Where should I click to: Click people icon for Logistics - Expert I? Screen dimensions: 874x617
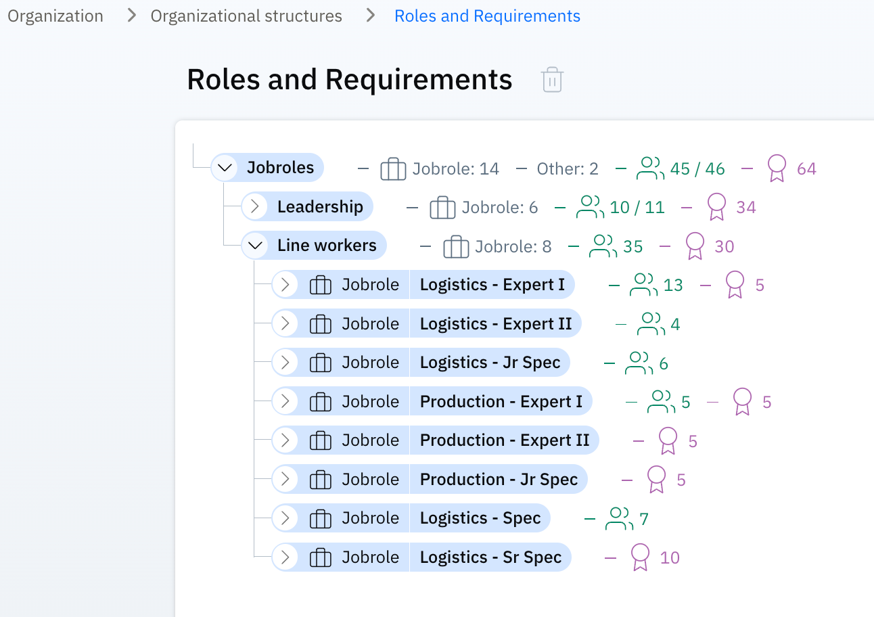click(643, 285)
